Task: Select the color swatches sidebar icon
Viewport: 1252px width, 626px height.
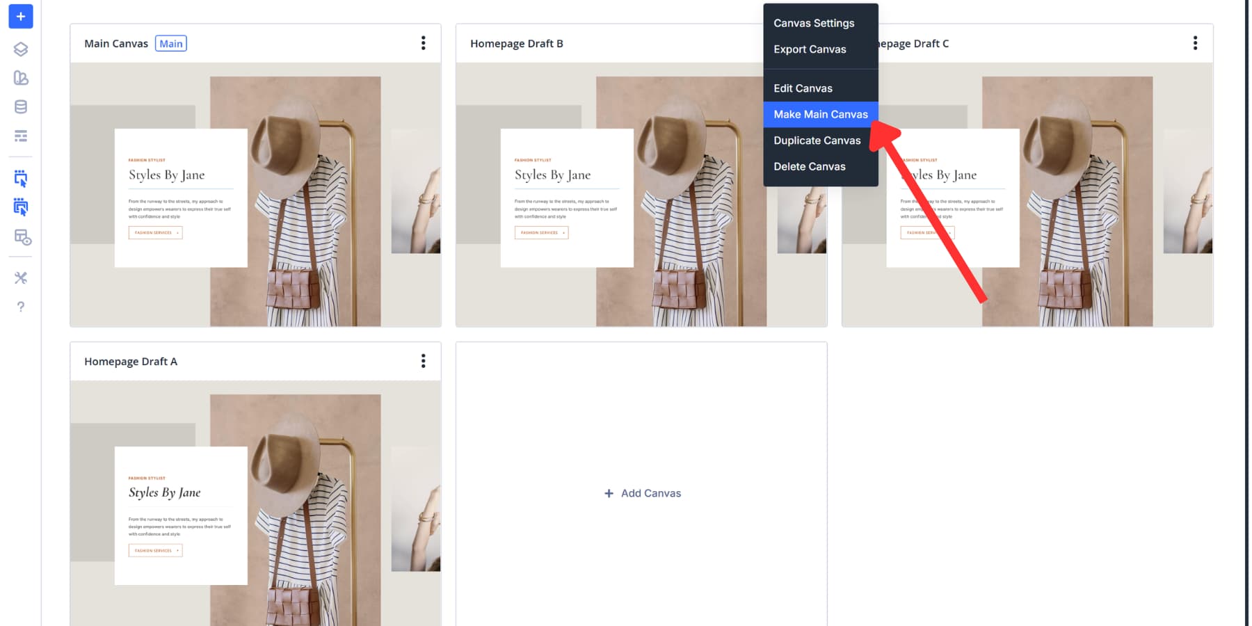Action: [21, 79]
